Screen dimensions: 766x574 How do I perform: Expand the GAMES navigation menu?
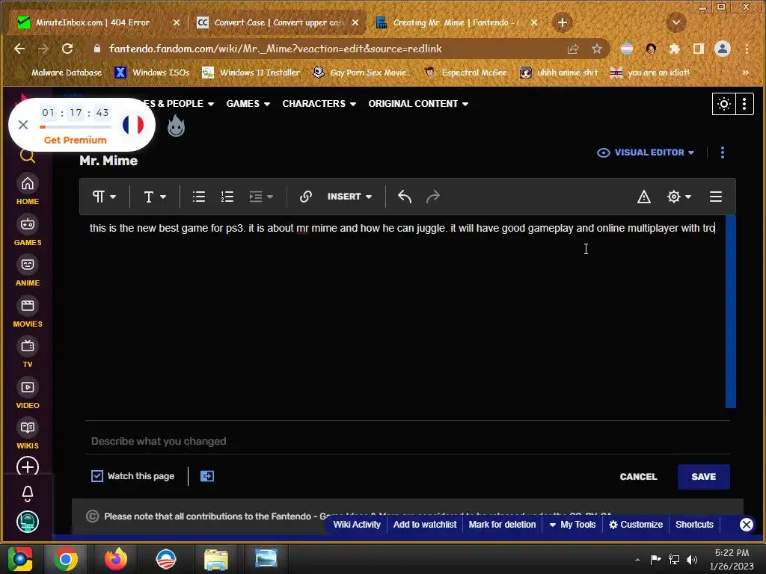tap(248, 104)
